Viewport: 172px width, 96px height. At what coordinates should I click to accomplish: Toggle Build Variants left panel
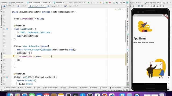pos(1,69)
